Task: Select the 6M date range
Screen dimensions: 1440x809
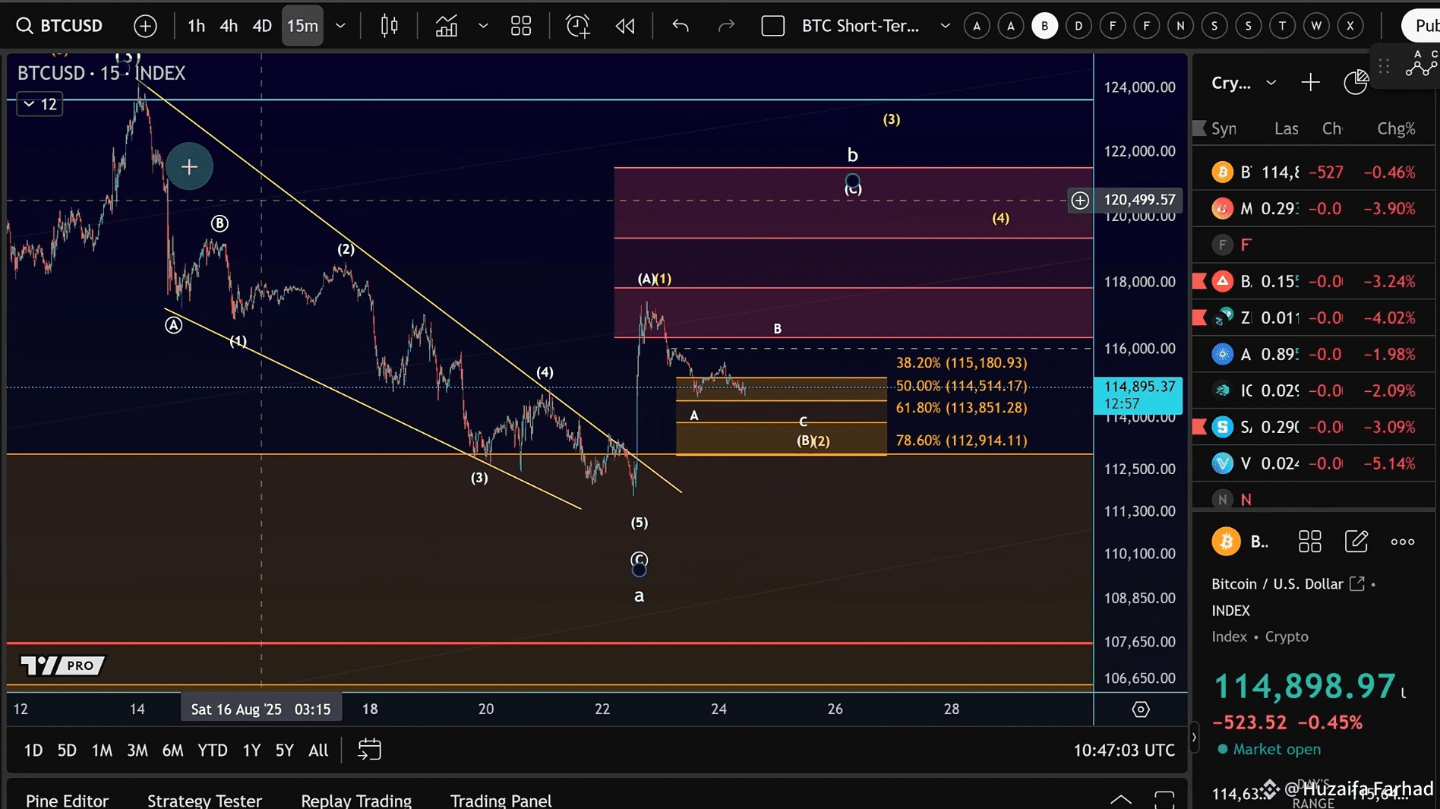Action: (x=172, y=751)
